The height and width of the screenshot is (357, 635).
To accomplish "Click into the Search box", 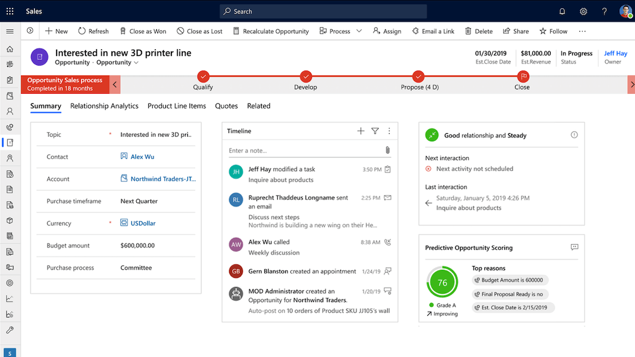I will 323,11.
